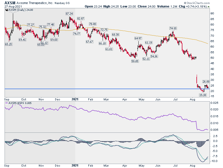The height and width of the screenshot is (168, 223).
Task: Click the 66.10 price label
Action: 102,44
